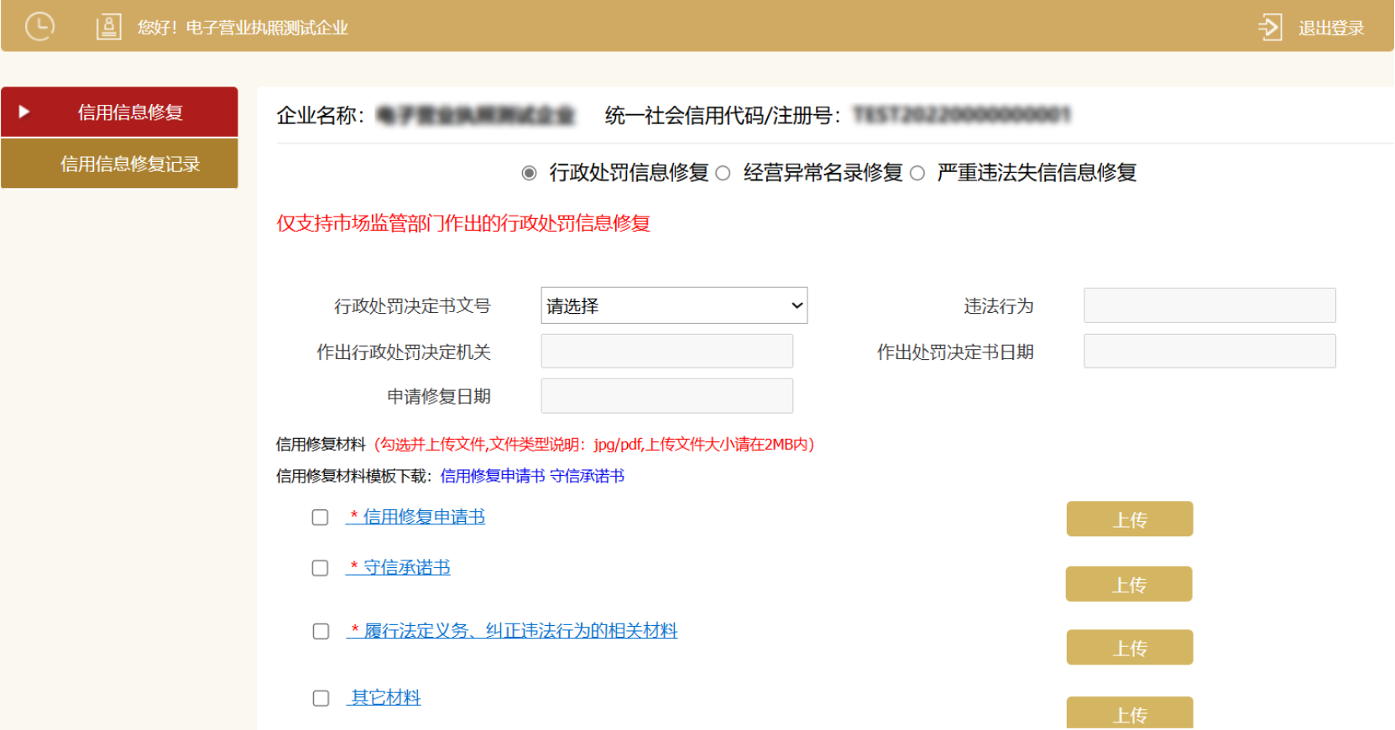Check the 信用修复申请书 checkbox

click(320, 518)
